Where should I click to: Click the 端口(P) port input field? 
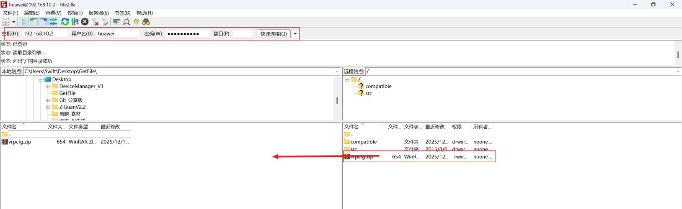243,34
